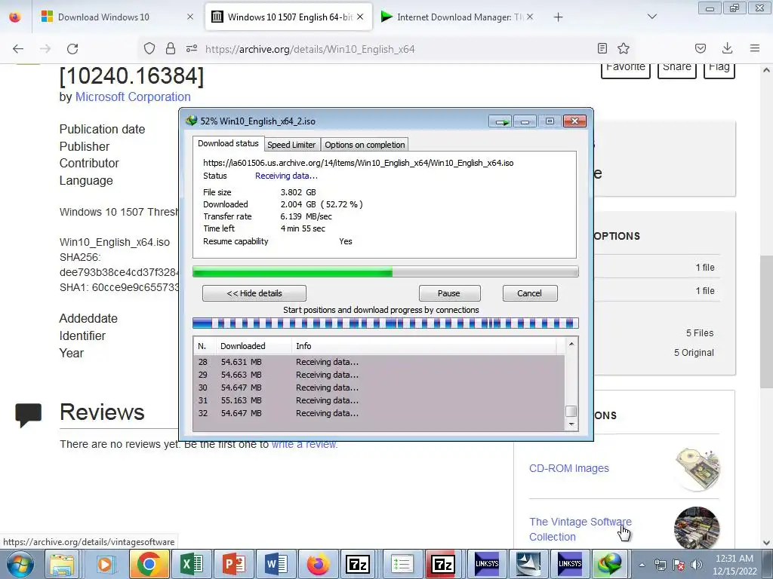Open the Internet Download Manager taskbar icon
773x579 pixels.
tap(609, 564)
